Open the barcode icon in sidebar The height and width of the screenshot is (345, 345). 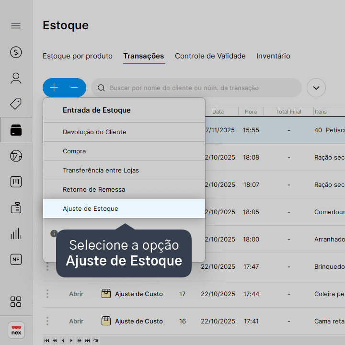tap(16, 182)
